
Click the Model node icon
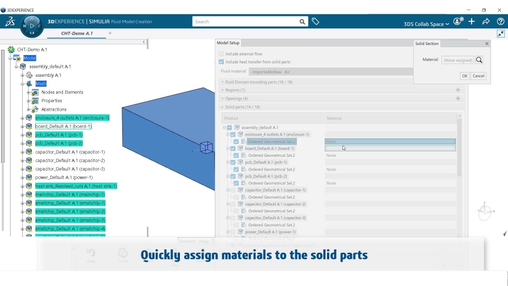[17, 58]
